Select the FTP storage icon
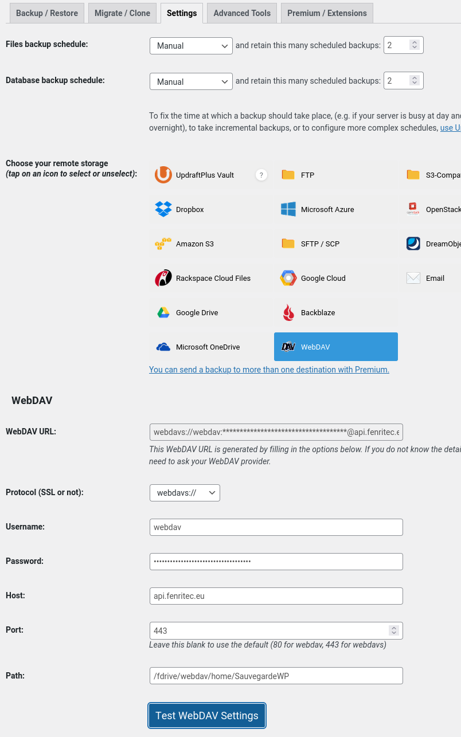This screenshot has height=737, width=461. (298, 175)
